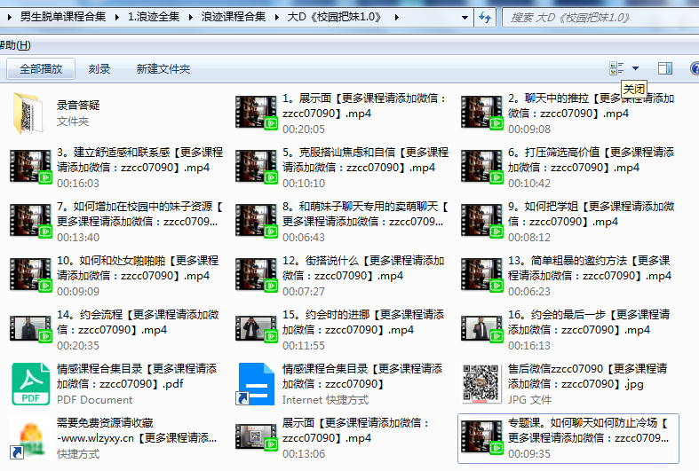699x471 pixels.
Task: Select the 需要免费资源请收藏 shortcut icon
Action: pos(28,438)
